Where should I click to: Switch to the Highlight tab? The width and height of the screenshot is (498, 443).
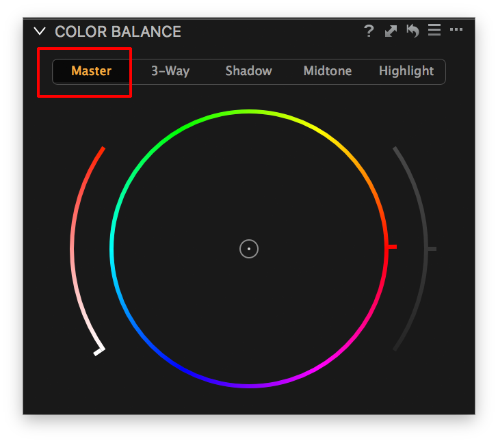click(x=406, y=71)
